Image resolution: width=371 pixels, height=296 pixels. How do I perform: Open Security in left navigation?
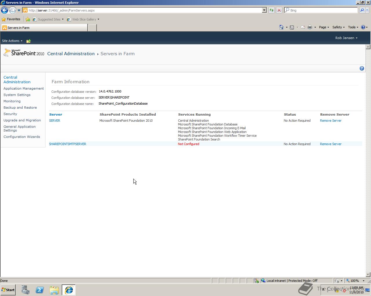click(10, 114)
